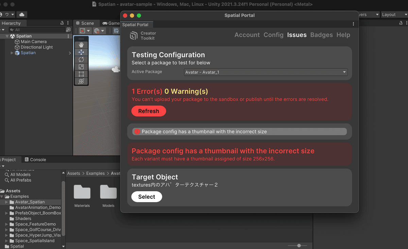Screen dimensions: 408x249
Task: Switch to the Account tab
Action: 247,35
